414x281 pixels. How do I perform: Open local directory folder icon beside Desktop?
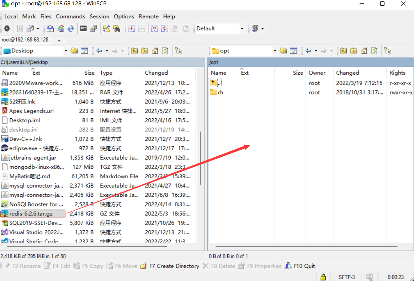pos(74,50)
